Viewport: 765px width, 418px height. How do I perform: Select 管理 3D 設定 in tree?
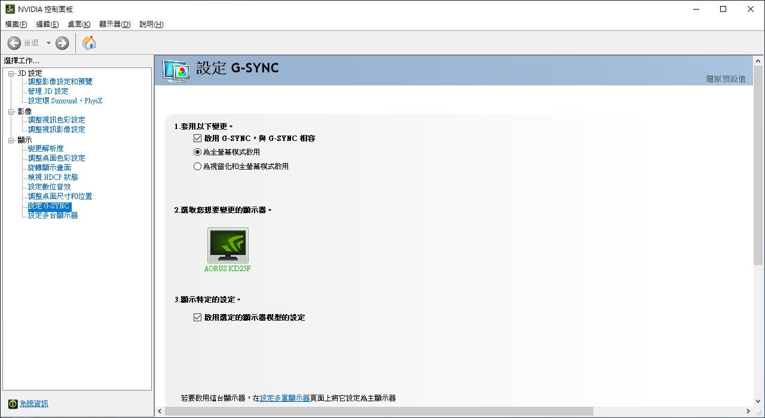point(48,91)
